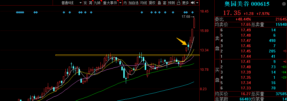Expand the dropdown at toolbar's far right
This screenshot has height=101, width=287.
pyautogui.click(x=197, y=3)
